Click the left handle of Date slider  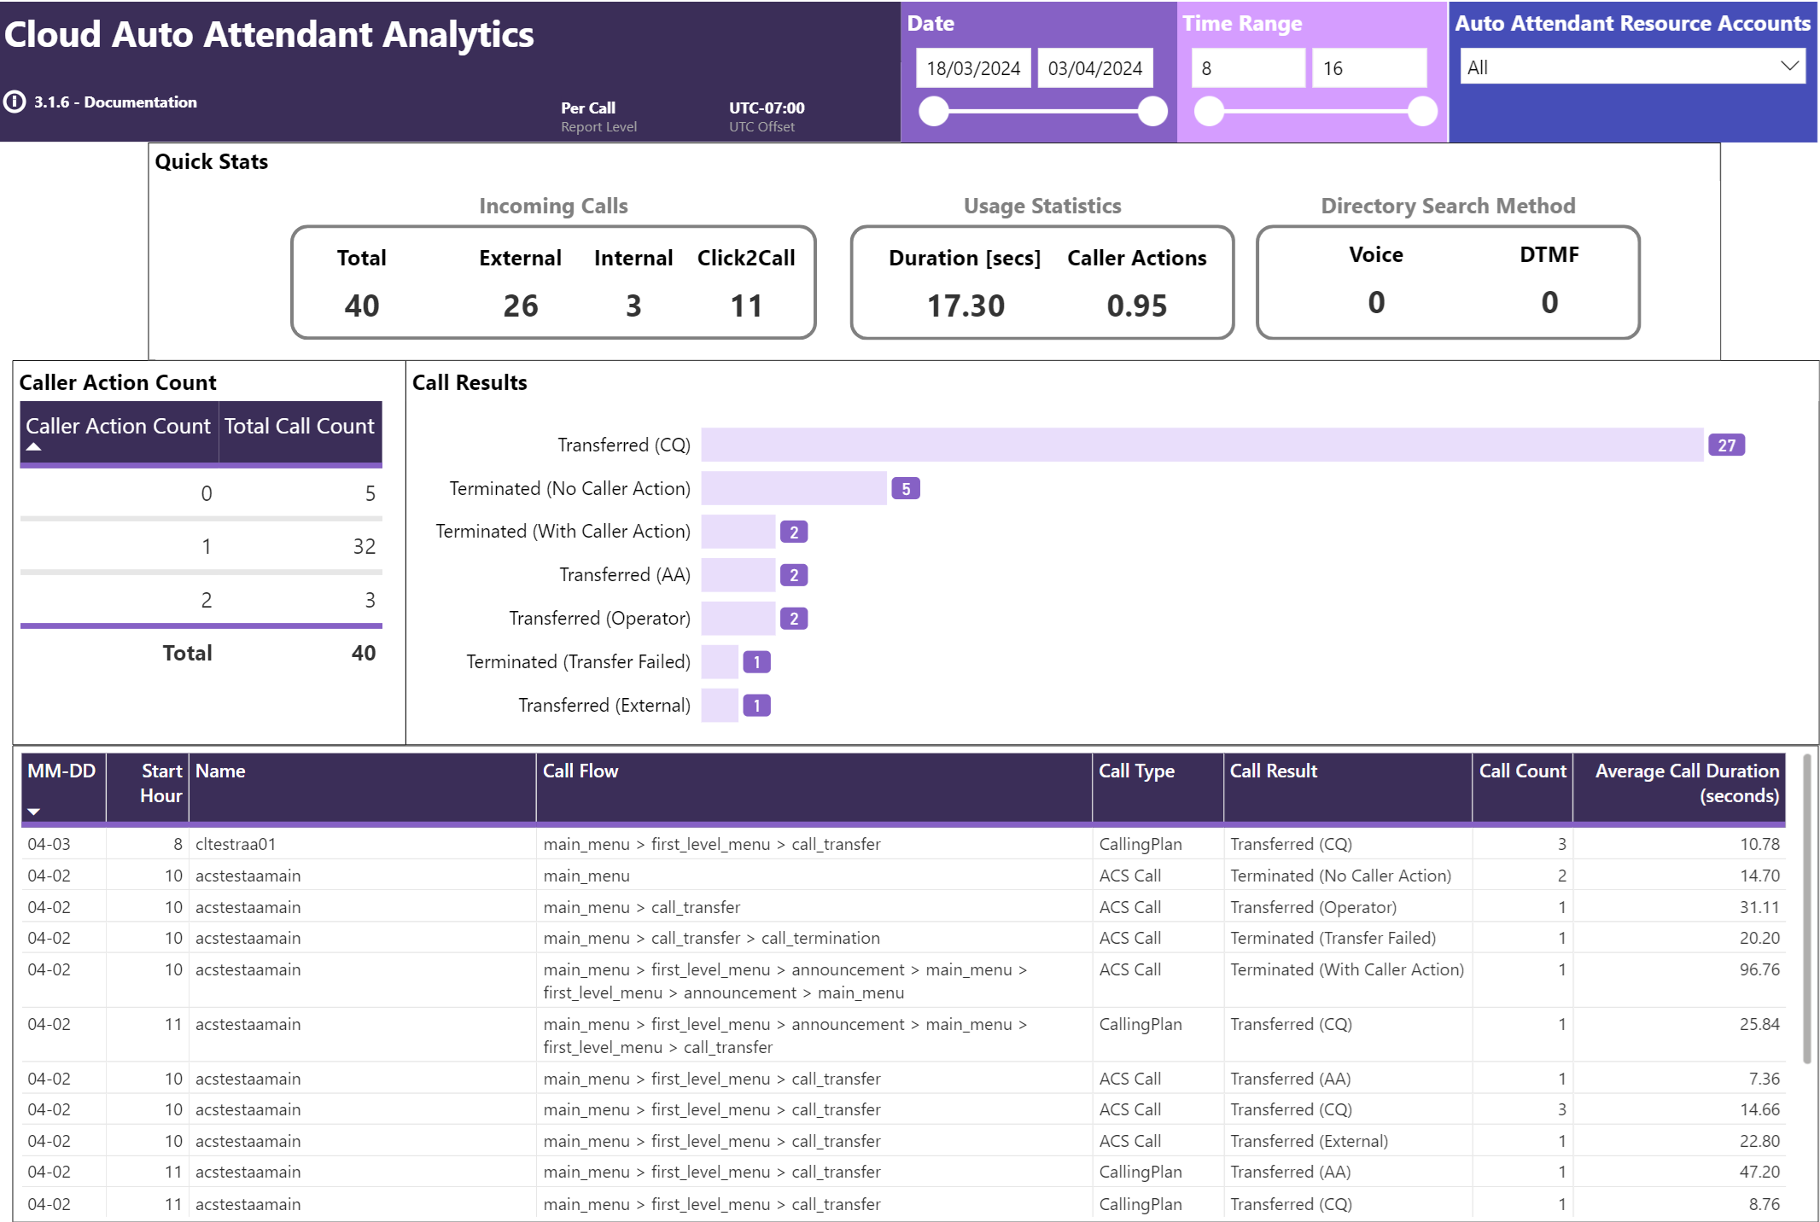tap(934, 111)
